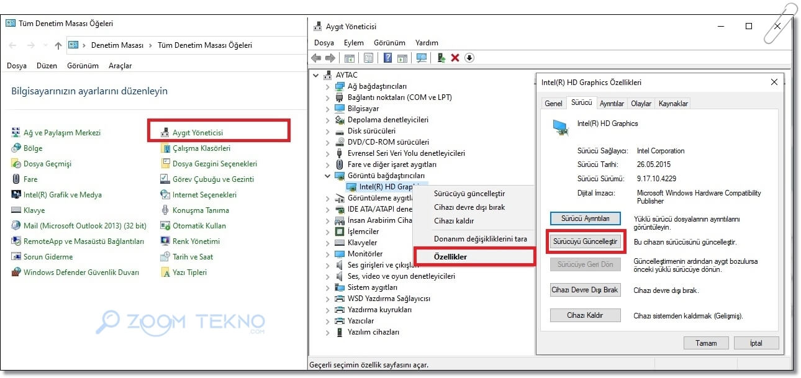Screen dimensions: 801x378
Task: Open recent locations dropdown in Control Panel
Action: [x=45, y=45]
